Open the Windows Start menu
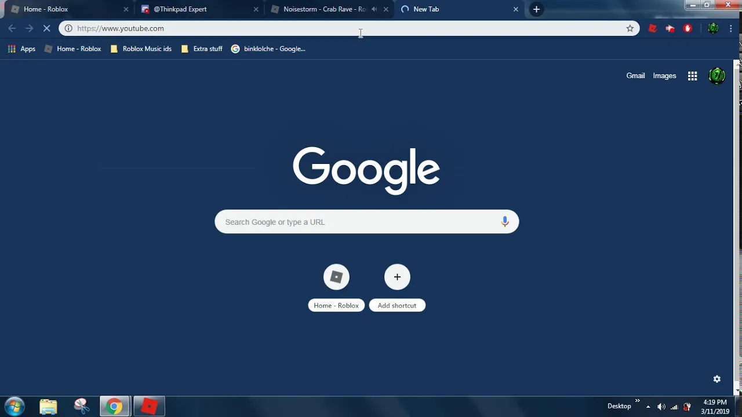 click(14, 407)
